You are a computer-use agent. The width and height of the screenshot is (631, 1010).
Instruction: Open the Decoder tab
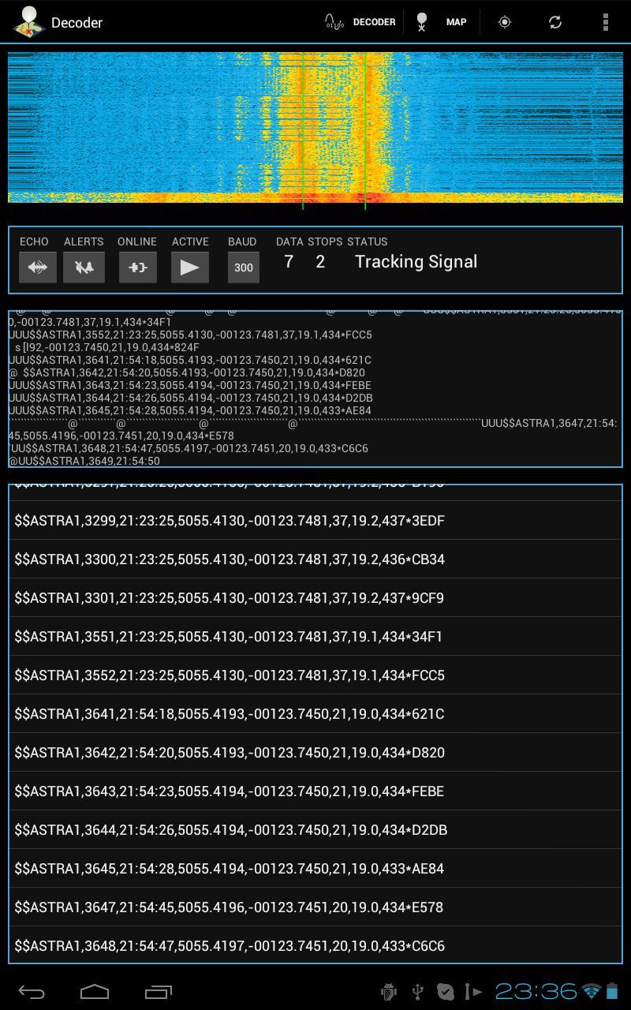tap(360, 22)
